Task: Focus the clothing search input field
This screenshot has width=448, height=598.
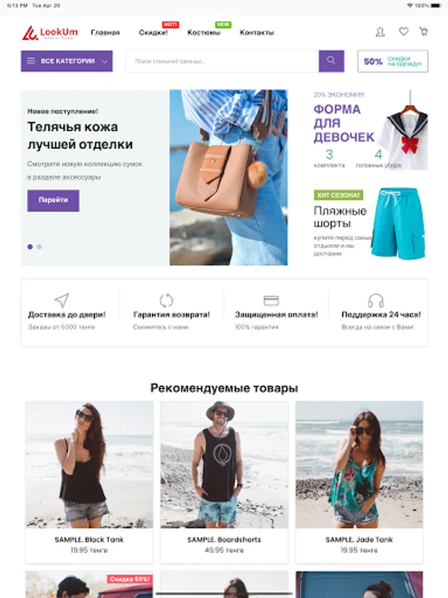Action: point(222,61)
